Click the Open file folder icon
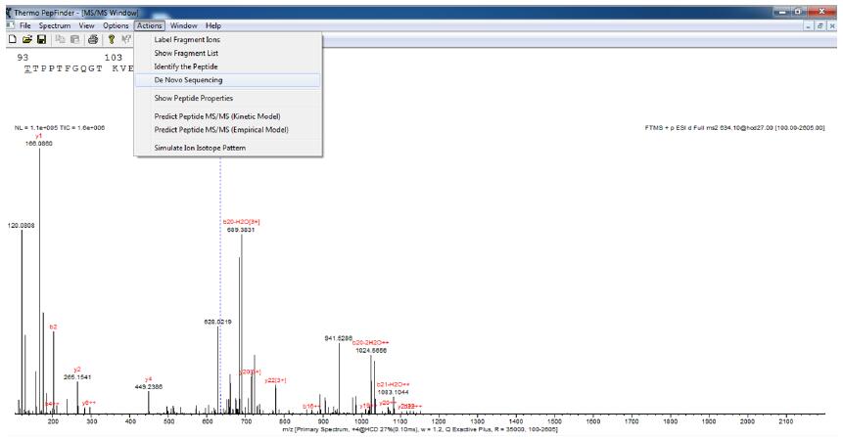Viewport: 843px width, 437px height. tap(23, 38)
